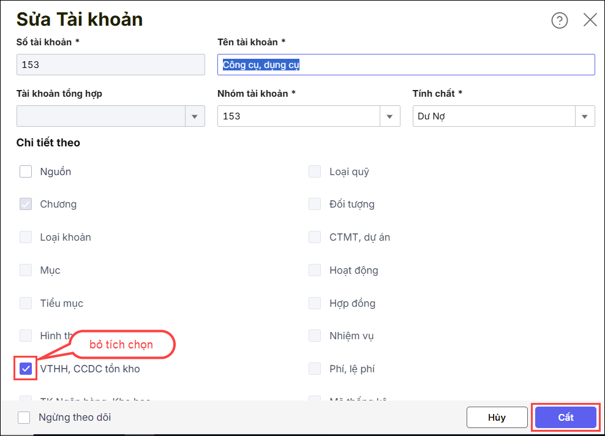Click the Số tài khoản field

110,65
